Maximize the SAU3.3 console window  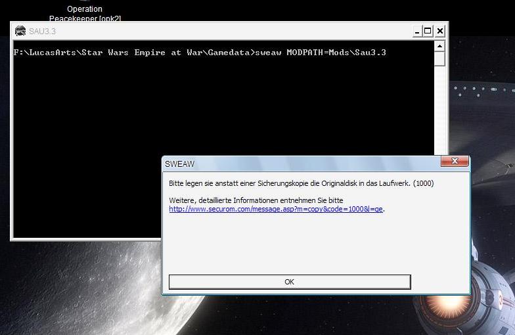(x=428, y=31)
